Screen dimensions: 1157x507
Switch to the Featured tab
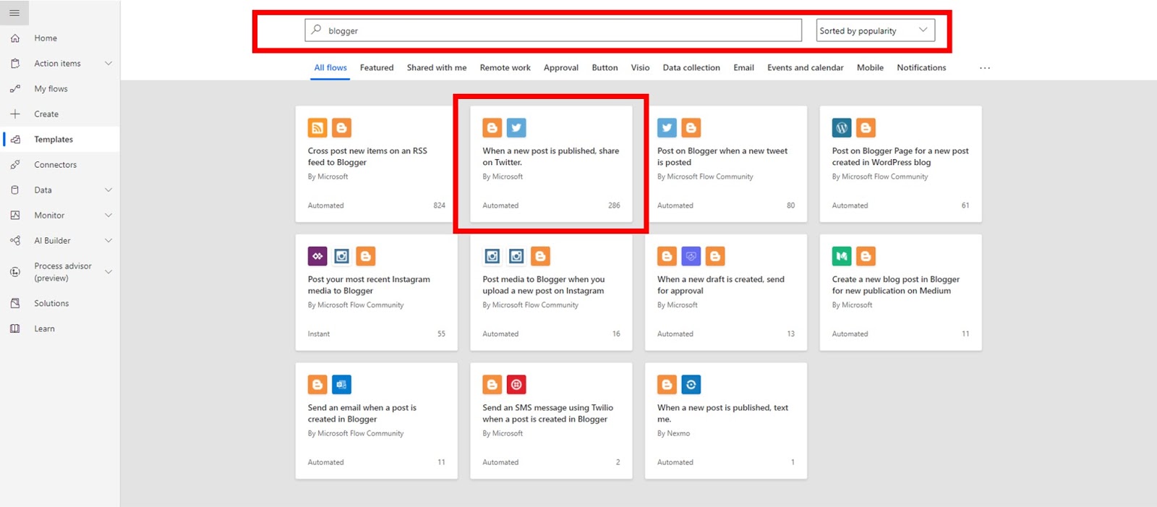point(377,68)
